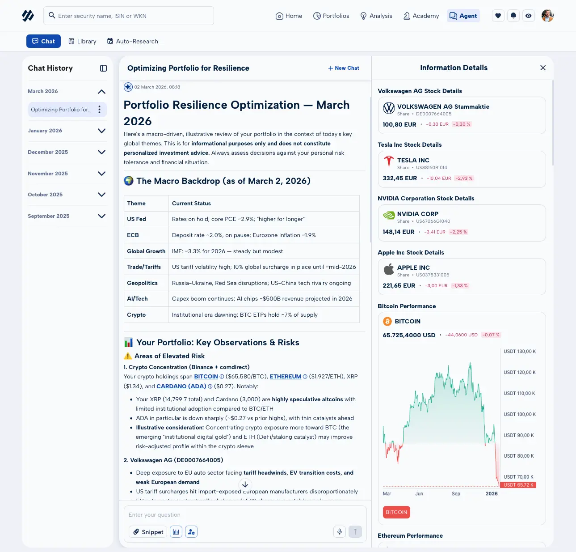The image size is (576, 552).
Task: Open the chart insertion tool below the question box
Action: click(176, 532)
